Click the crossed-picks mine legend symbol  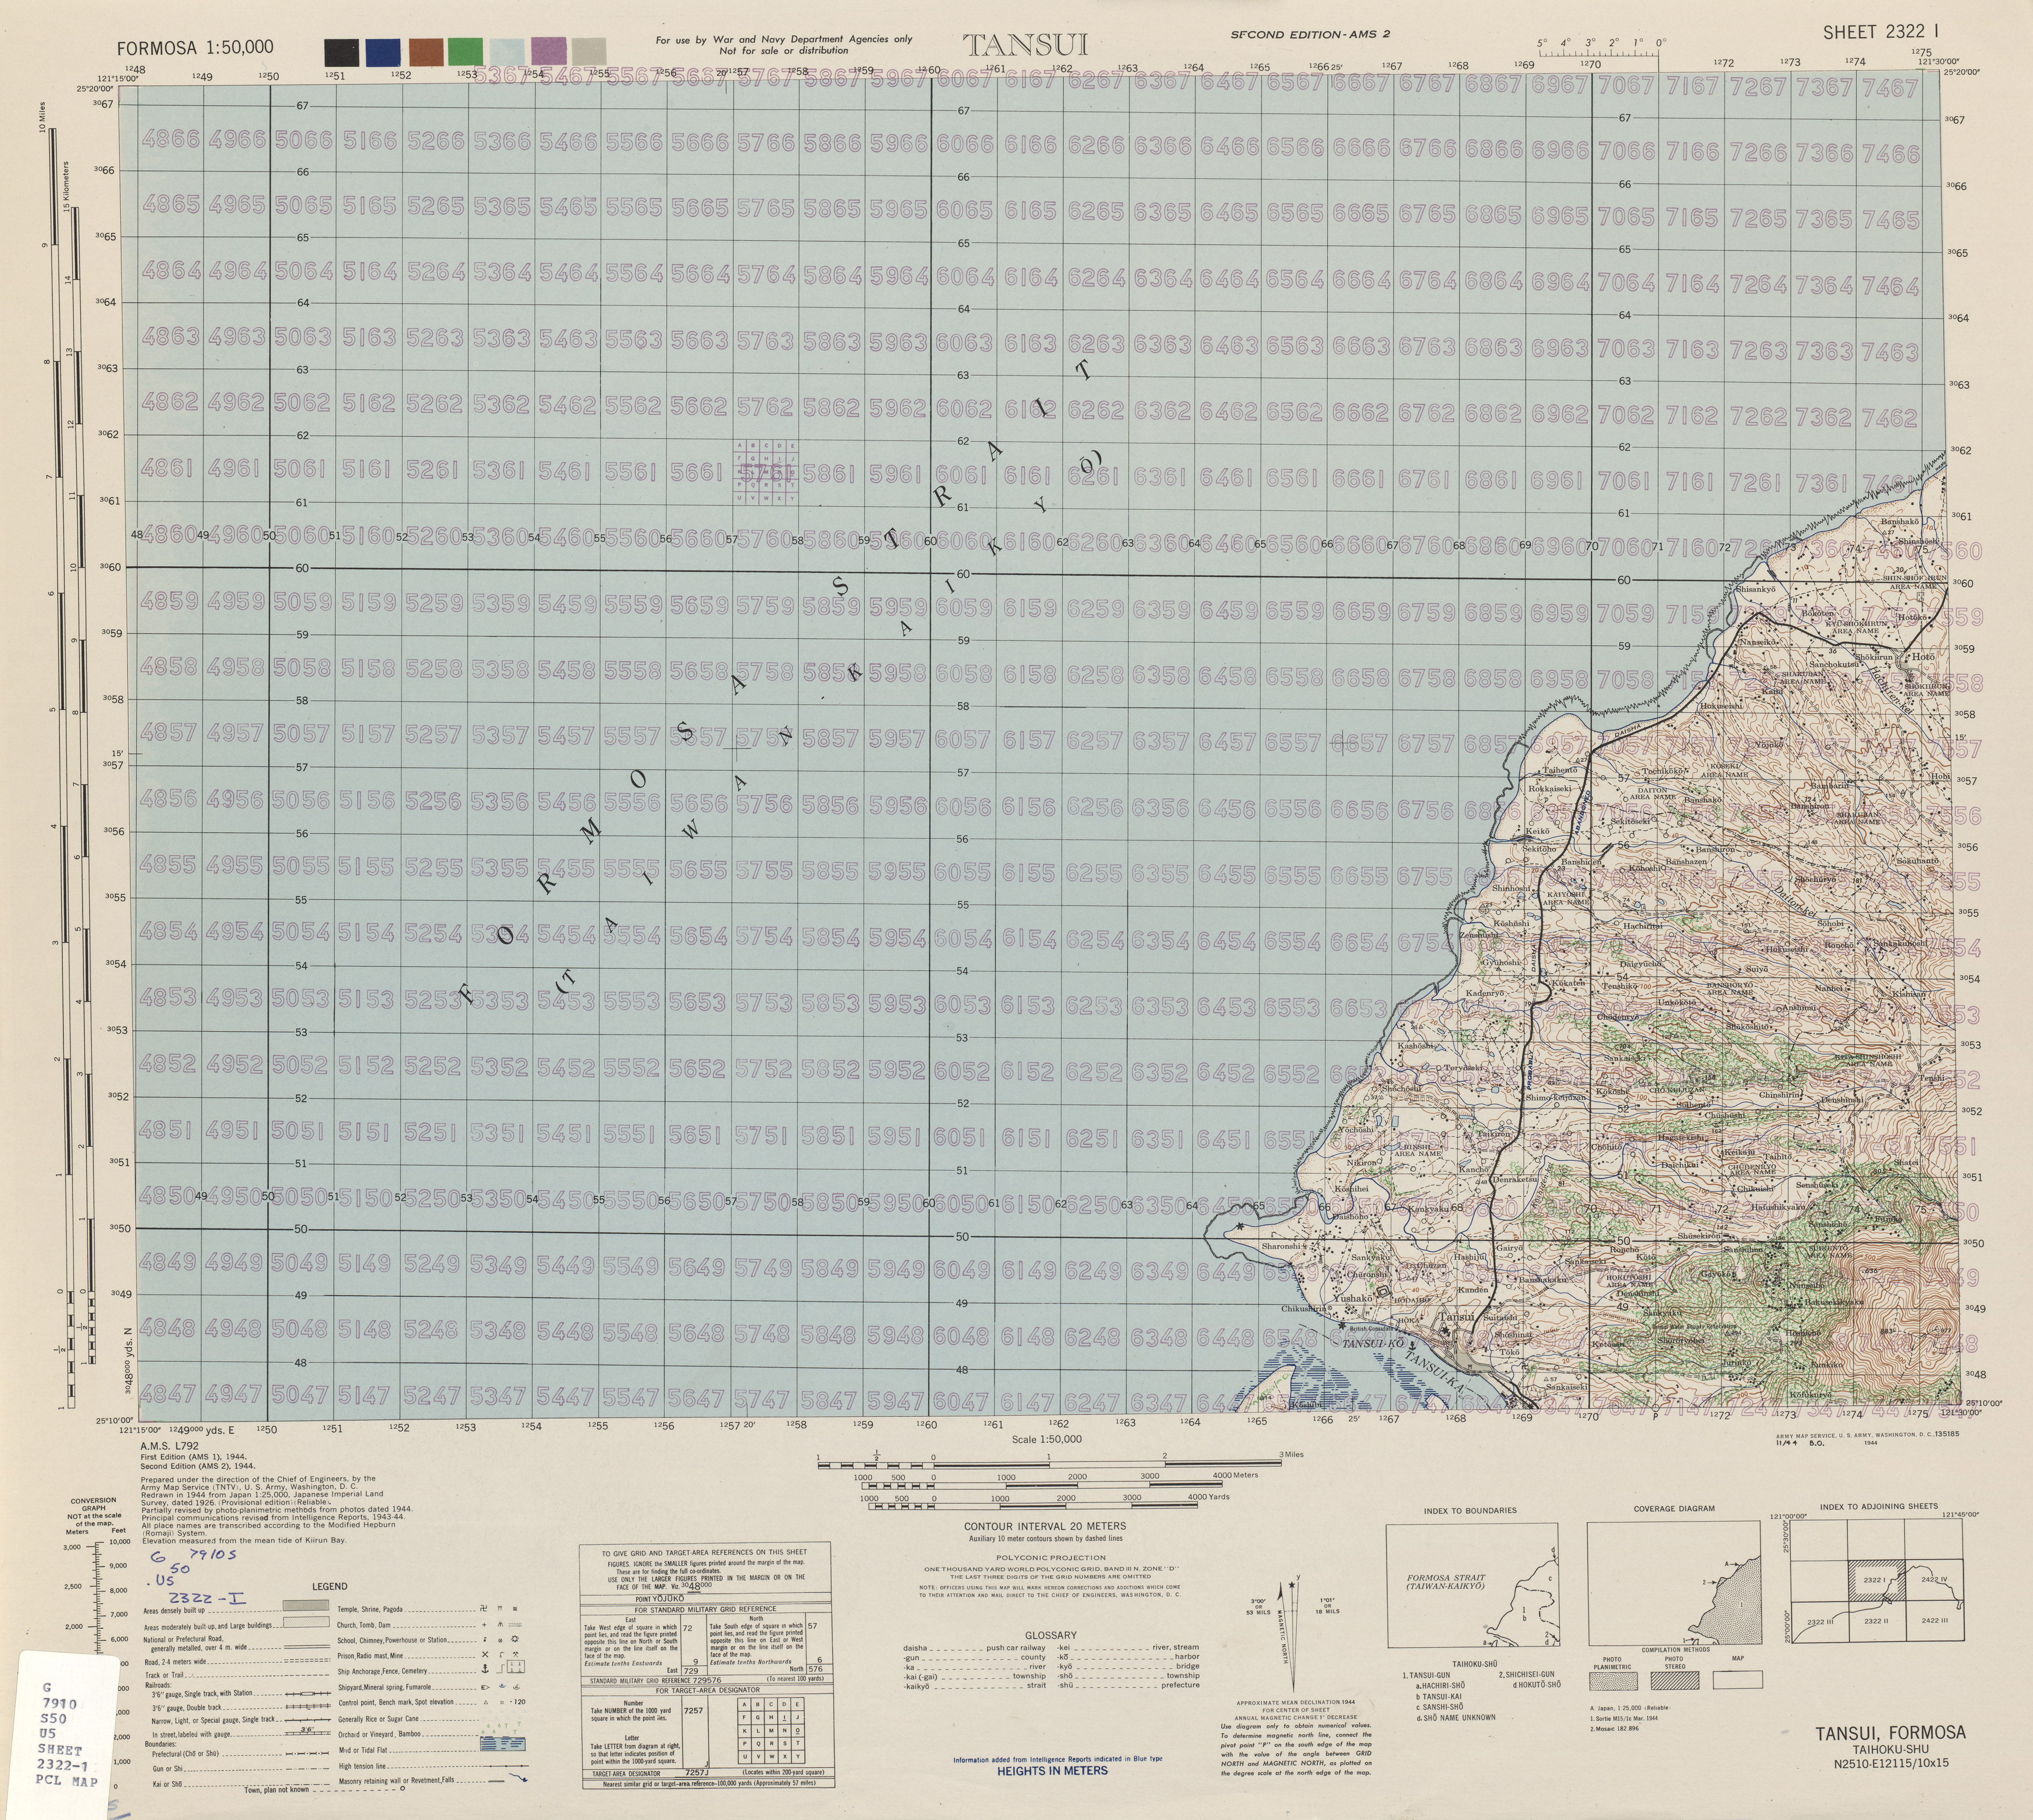(x=516, y=1655)
